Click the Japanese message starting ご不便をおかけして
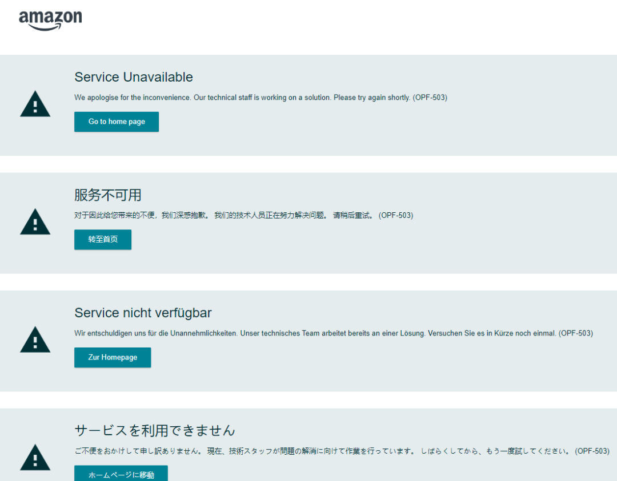Image resolution: width=617 pixels, height=481 pixels. [x=342, y=451]
